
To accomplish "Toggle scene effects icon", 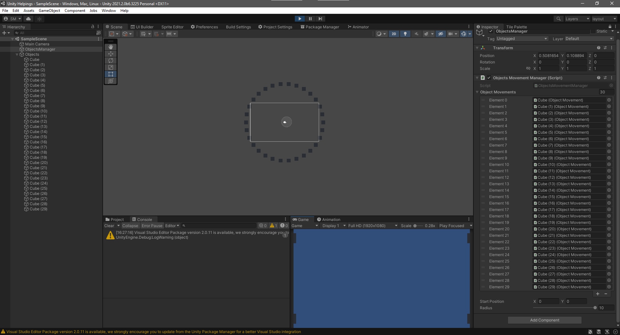I will click(426, 34).
